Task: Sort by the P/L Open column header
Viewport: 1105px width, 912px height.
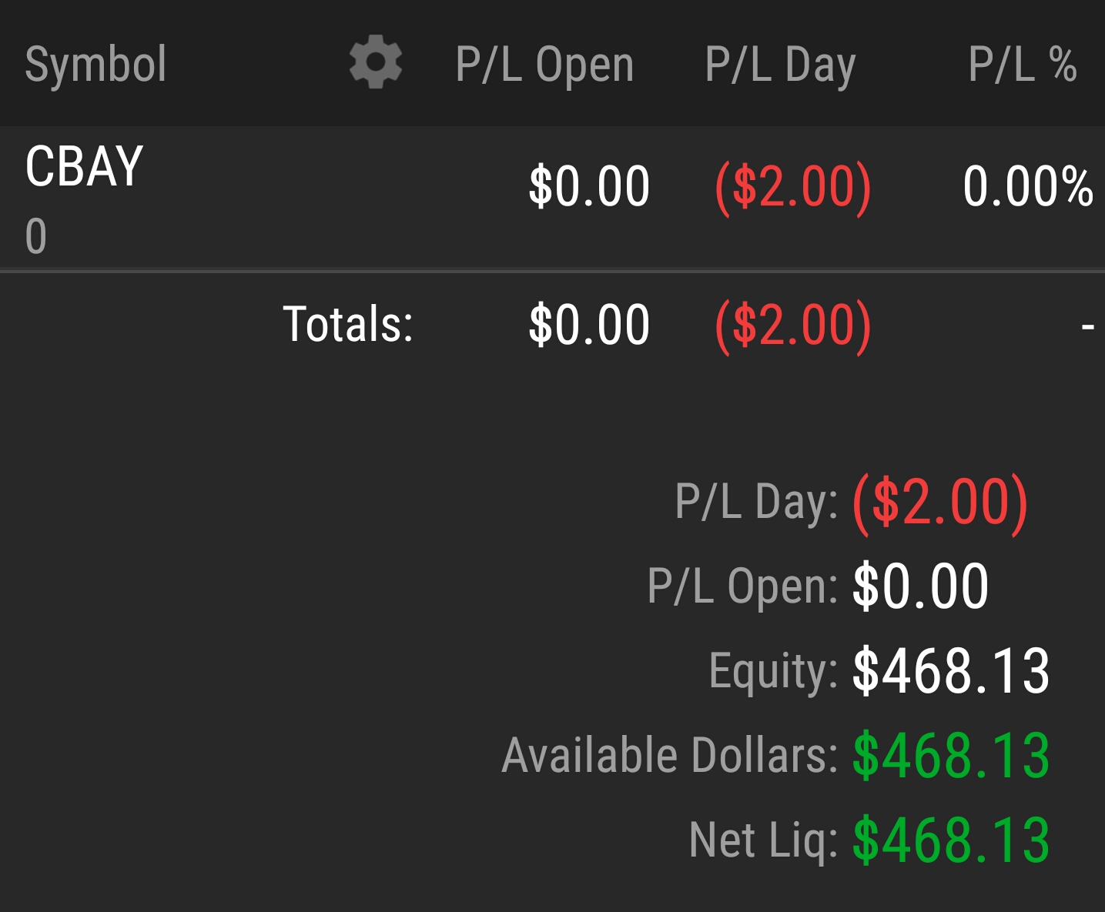Action: pos(544,64)
